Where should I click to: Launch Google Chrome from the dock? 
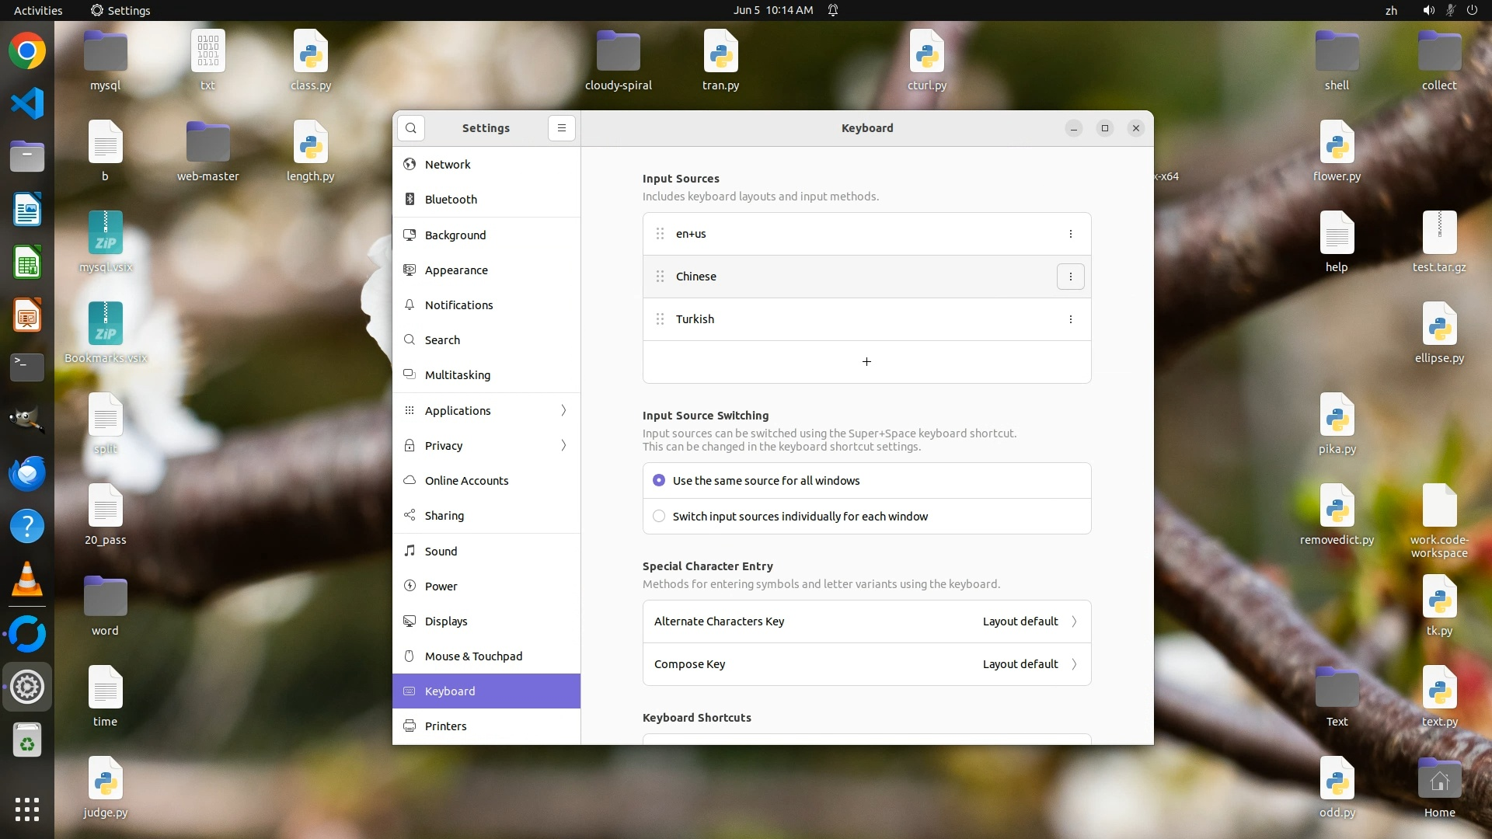27,51
